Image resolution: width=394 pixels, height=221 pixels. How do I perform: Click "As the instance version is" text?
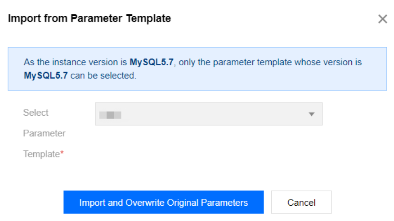click(x=75, y=62)
